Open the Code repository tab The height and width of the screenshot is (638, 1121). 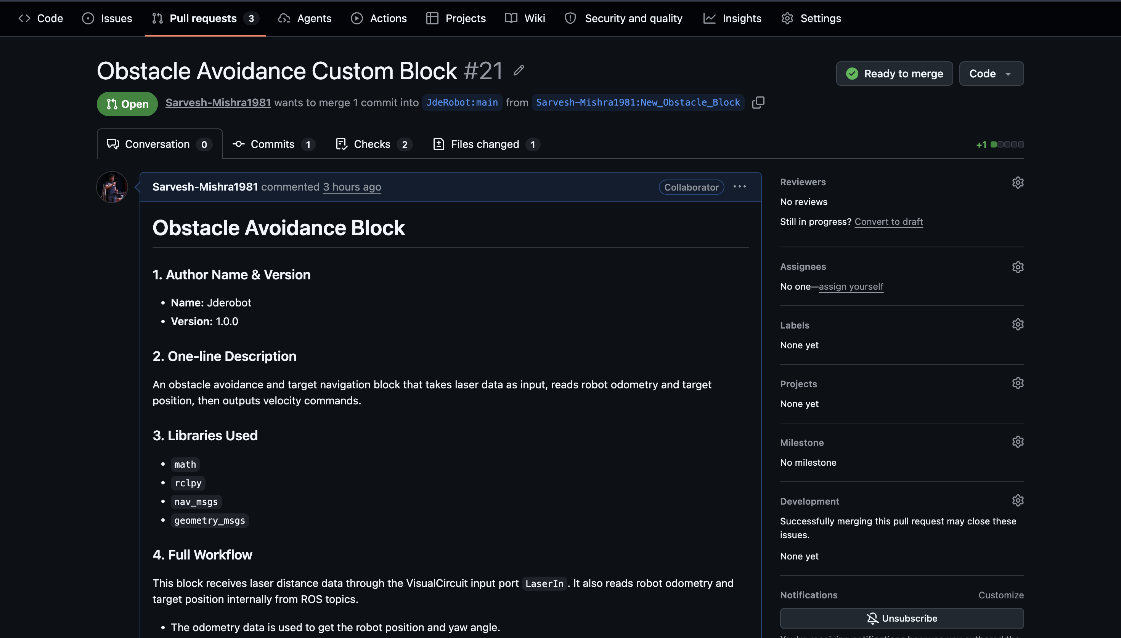[x=41, y=18]
